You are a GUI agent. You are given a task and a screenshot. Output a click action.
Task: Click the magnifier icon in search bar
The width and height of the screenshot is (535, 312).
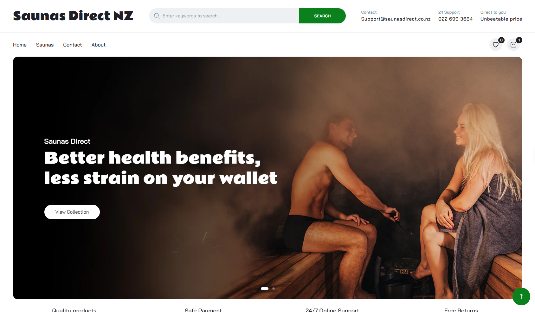[x=157, y=16]
